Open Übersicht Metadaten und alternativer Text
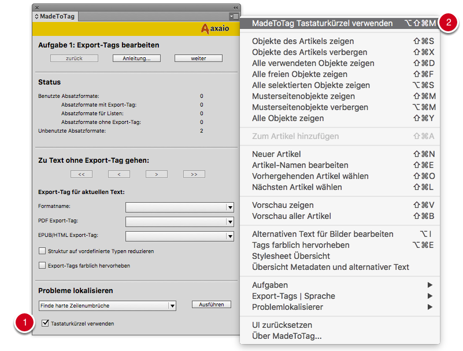463x351 pixels. (x=339, y=267)
